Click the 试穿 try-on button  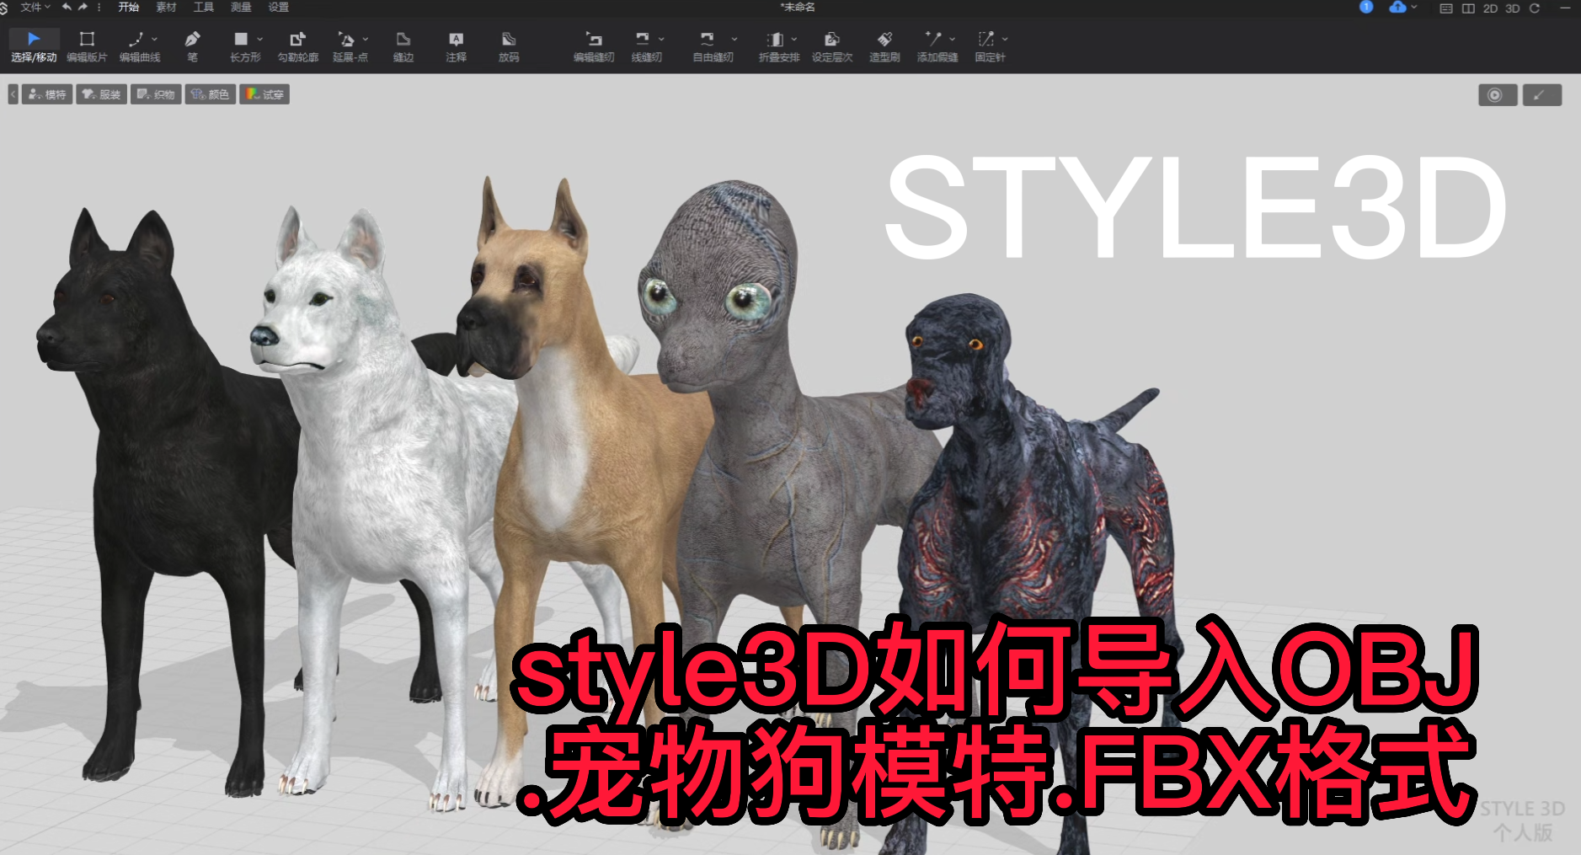[264, 94]
